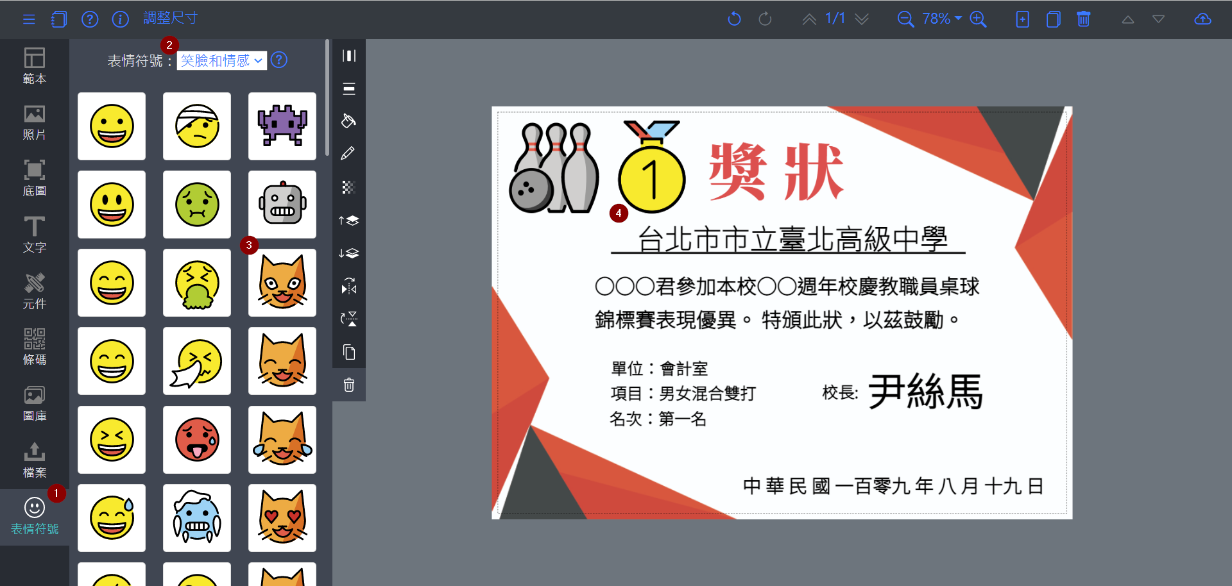Open the 檔案 files tab
This screenshot has width=1232, height=586.
click(x=35, y=460)
